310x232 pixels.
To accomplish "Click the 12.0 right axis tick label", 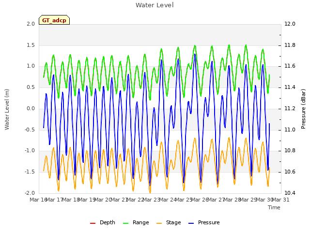I will pyautogui.click(x=290, y=24).
